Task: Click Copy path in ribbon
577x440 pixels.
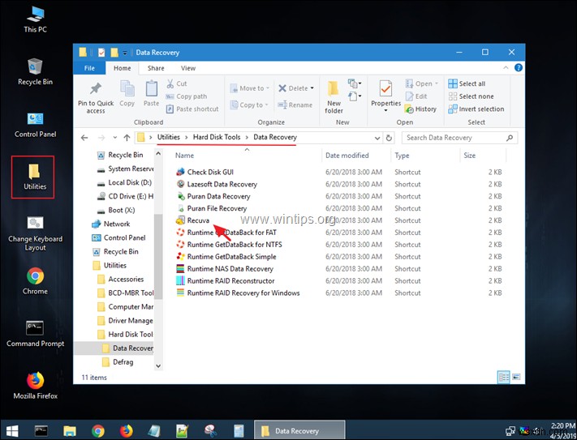Action: pos(186,96)
